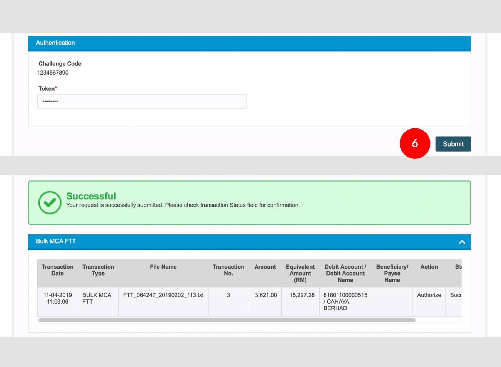This screenshot has height=367, width=501.
Task: Click the Authorize action cell
Action: click(x=429, y=295)
